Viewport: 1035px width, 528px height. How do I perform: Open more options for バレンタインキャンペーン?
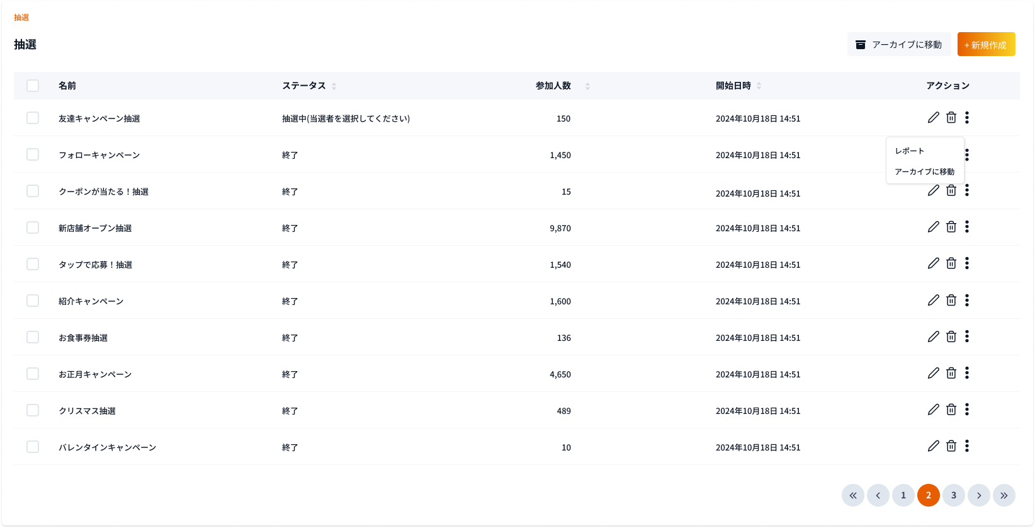(967, 446)
